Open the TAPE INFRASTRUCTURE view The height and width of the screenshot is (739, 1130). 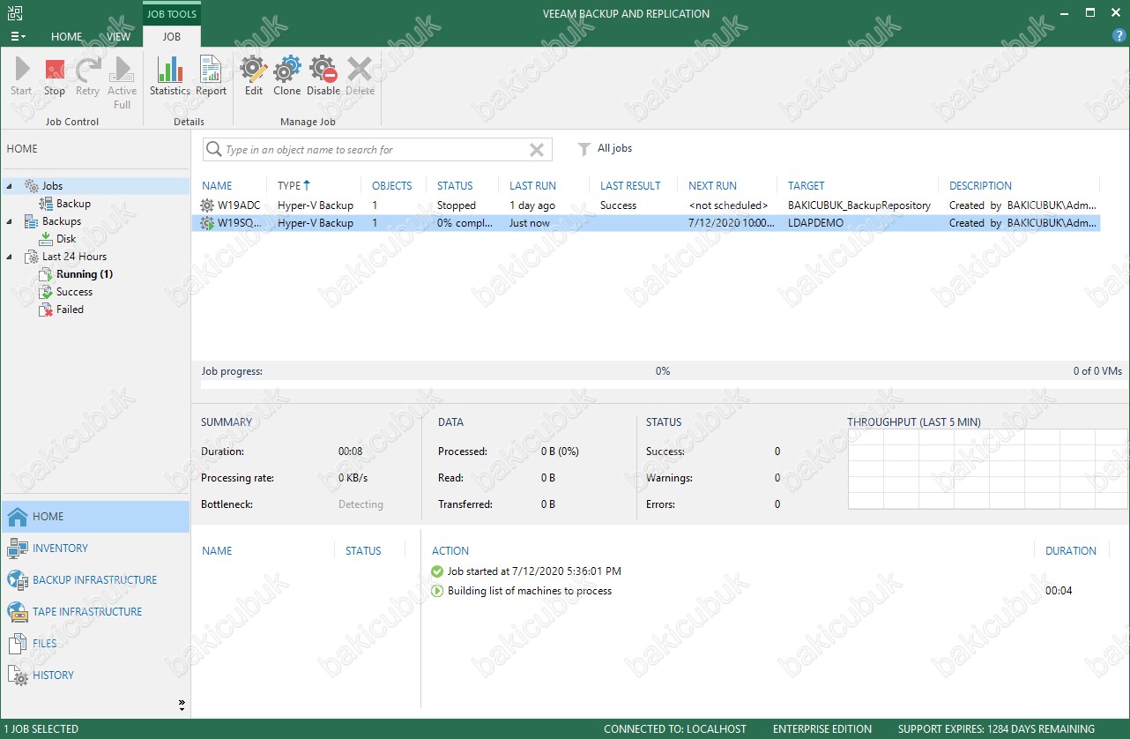click(x=87, y=612)
